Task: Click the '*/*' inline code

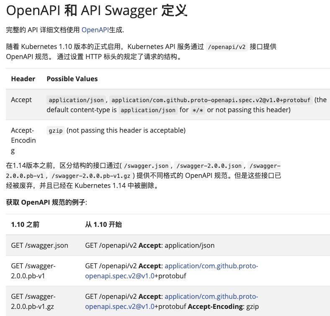Action: (198, 110)
